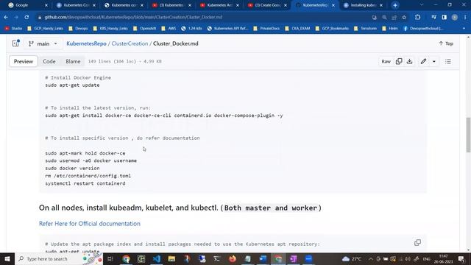
Task: Open tab search chevron dropdown
Action: 422,5
